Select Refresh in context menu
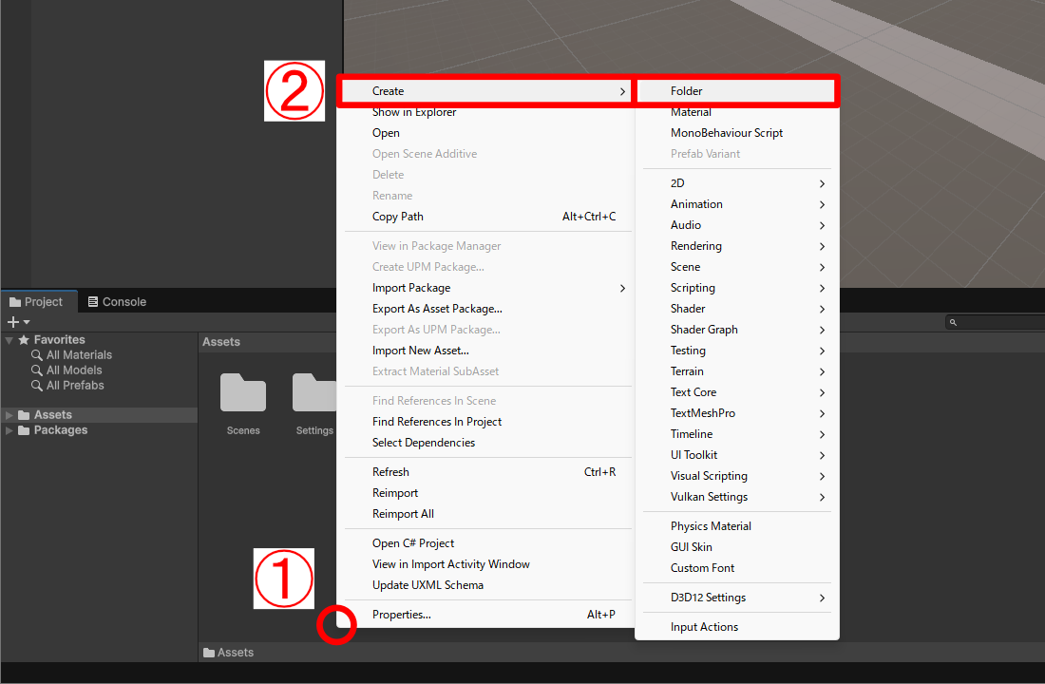This screenshot has width=1045, height=684. [x=390, y=472]
